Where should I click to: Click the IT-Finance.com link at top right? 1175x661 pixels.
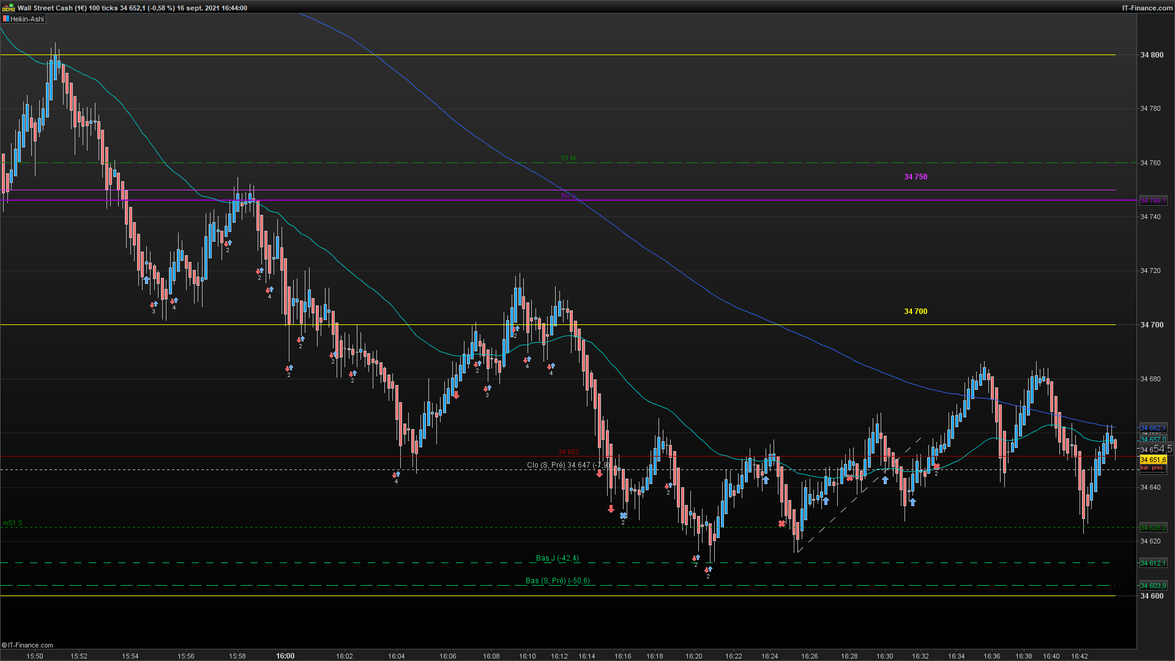pos(1147,8)
